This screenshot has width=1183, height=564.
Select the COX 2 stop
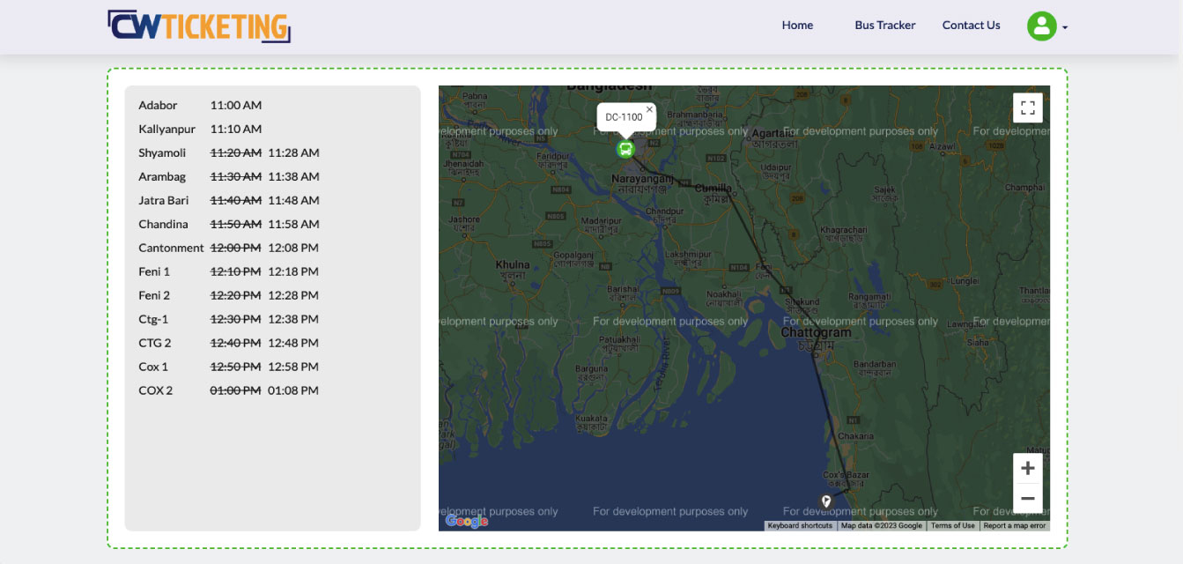tap(156, 390)
